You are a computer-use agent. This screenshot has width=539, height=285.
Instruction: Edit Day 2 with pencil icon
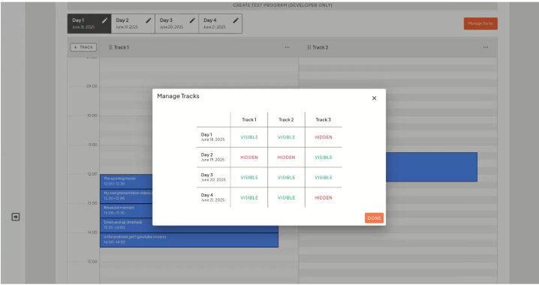148,20
